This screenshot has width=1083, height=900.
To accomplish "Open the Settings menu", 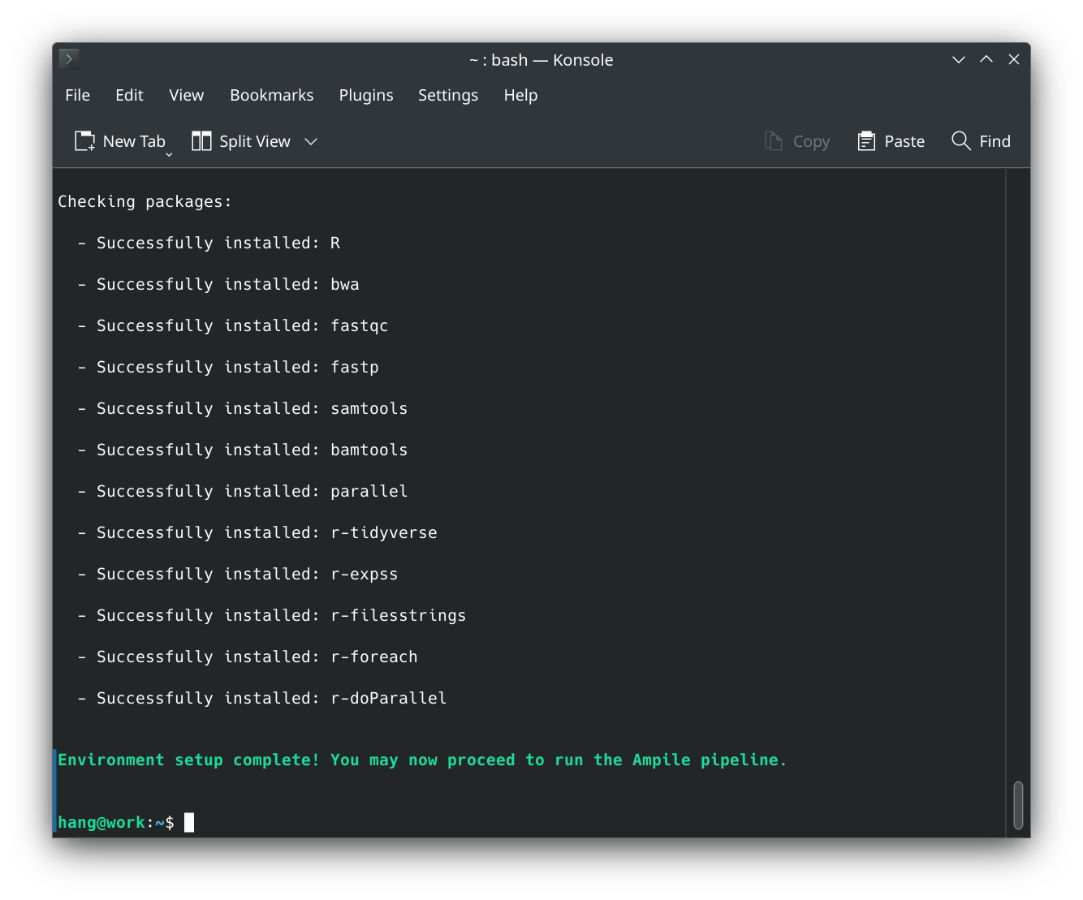I will click(x=447, y=95).
